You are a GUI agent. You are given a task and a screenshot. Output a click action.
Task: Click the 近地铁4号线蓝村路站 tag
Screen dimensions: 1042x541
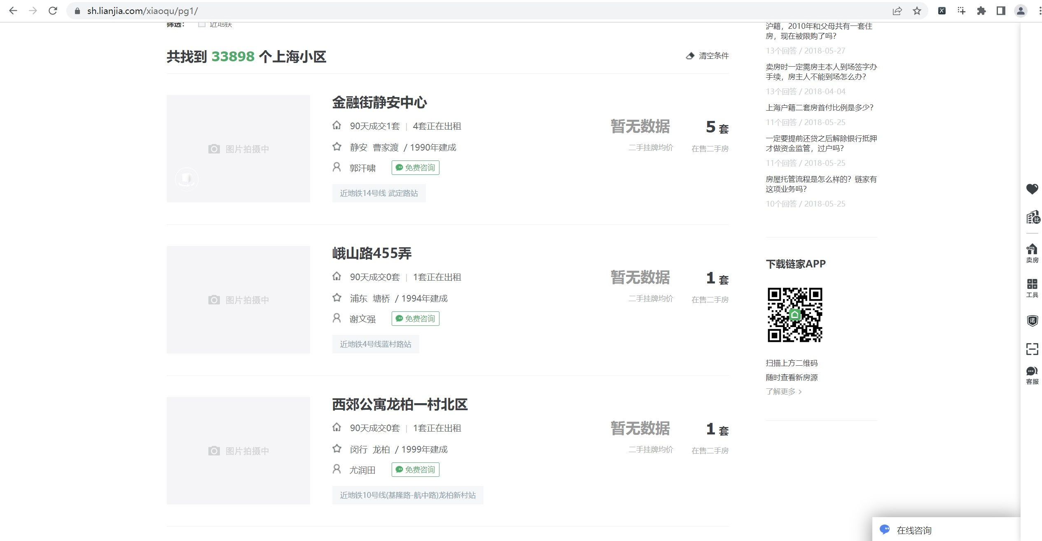(375, 344)
